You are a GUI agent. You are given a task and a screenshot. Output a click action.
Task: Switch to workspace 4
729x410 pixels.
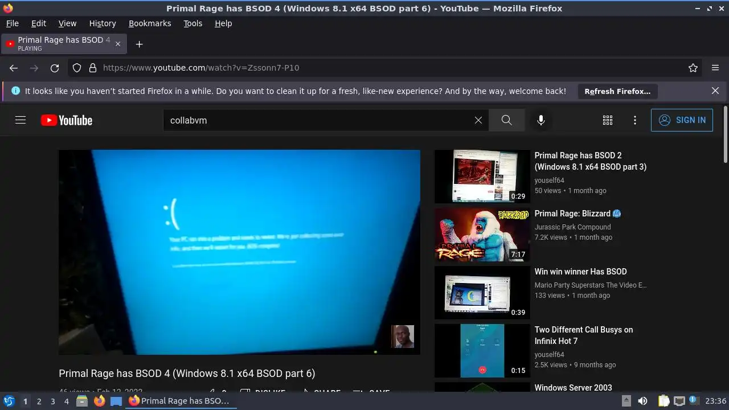[66, 401]
